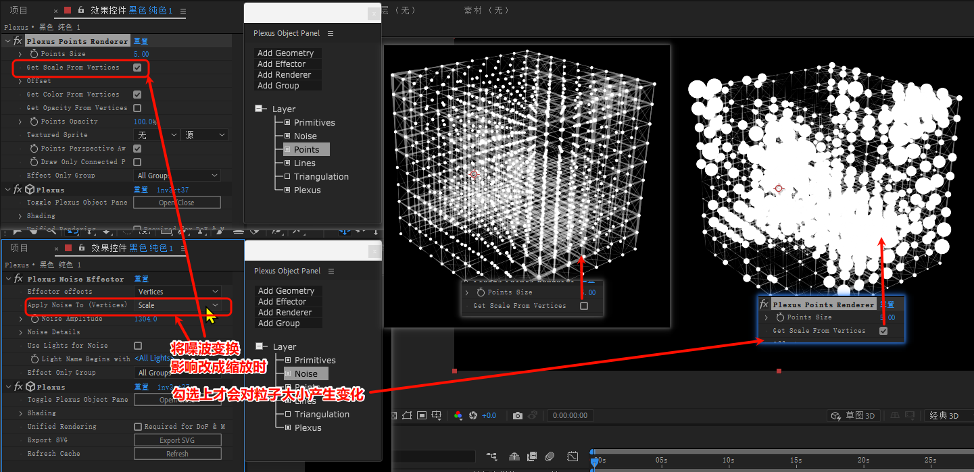Click timeline ruler at 10s mark
The height and width of the screenshot is (472, 974).
728,461
